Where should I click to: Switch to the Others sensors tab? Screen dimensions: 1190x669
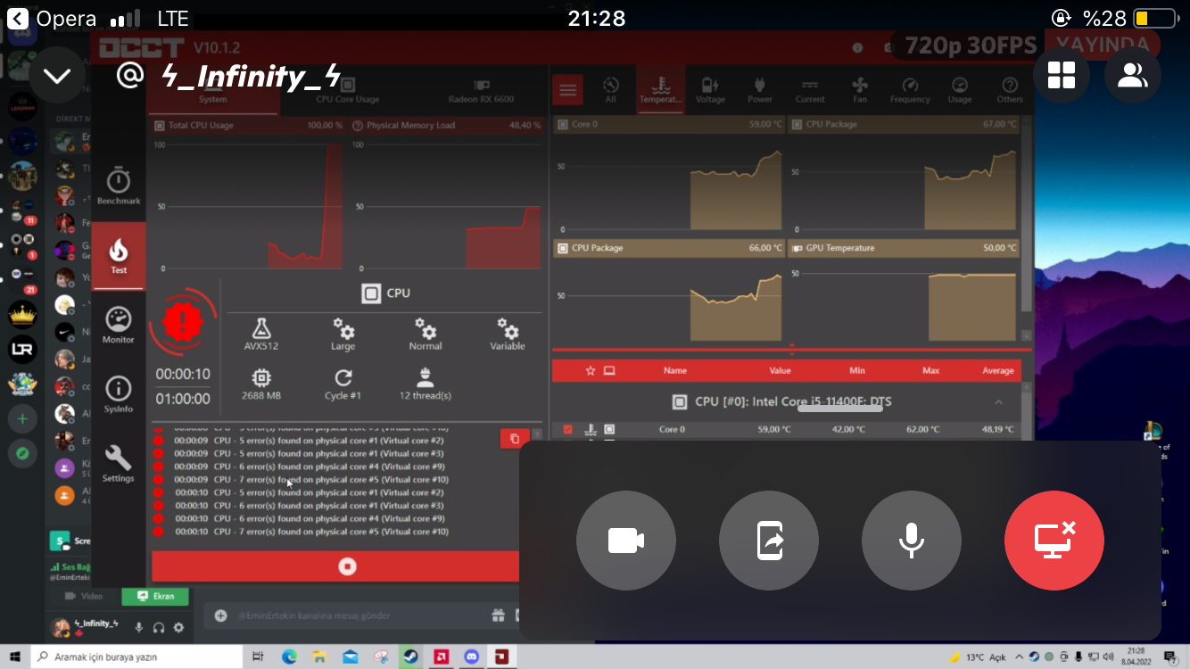1010,89
